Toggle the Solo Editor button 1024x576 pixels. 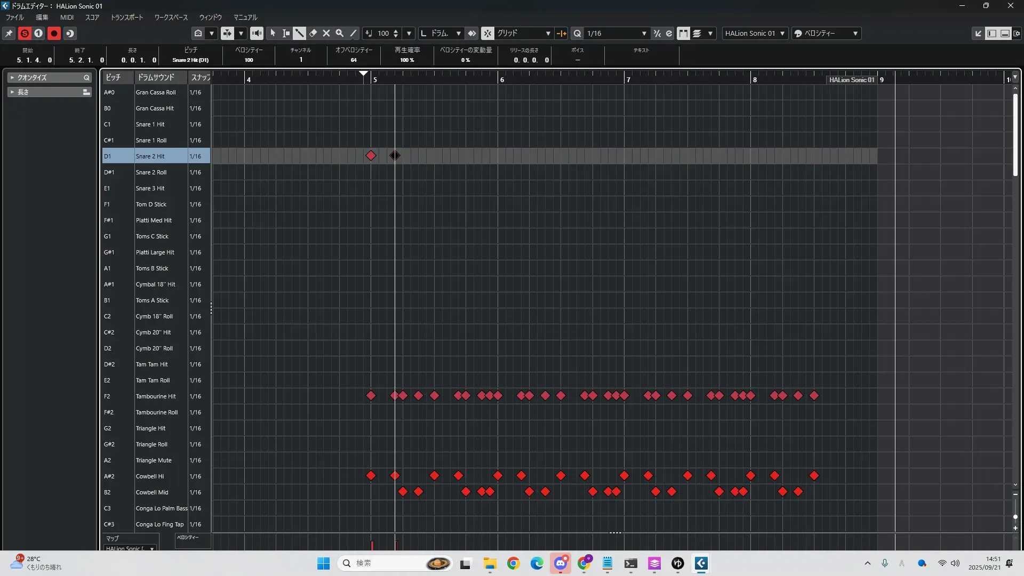pyautogui.click(x=25, y=33)
